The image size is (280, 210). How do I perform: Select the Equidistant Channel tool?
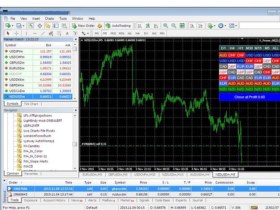click(51, 33)
